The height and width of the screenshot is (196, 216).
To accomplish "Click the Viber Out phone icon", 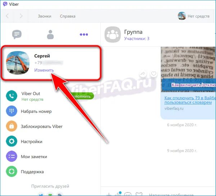I will pos(12,96).
